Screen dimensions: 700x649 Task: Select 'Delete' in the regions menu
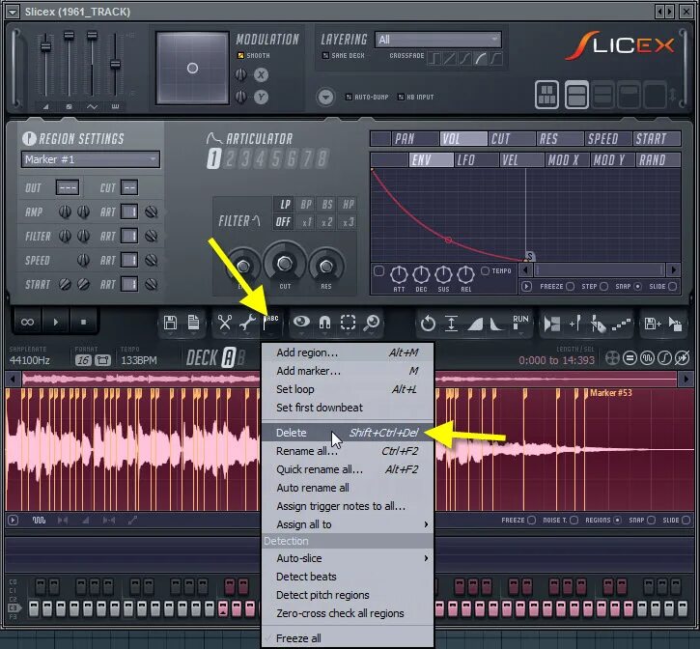coord(348,433)
